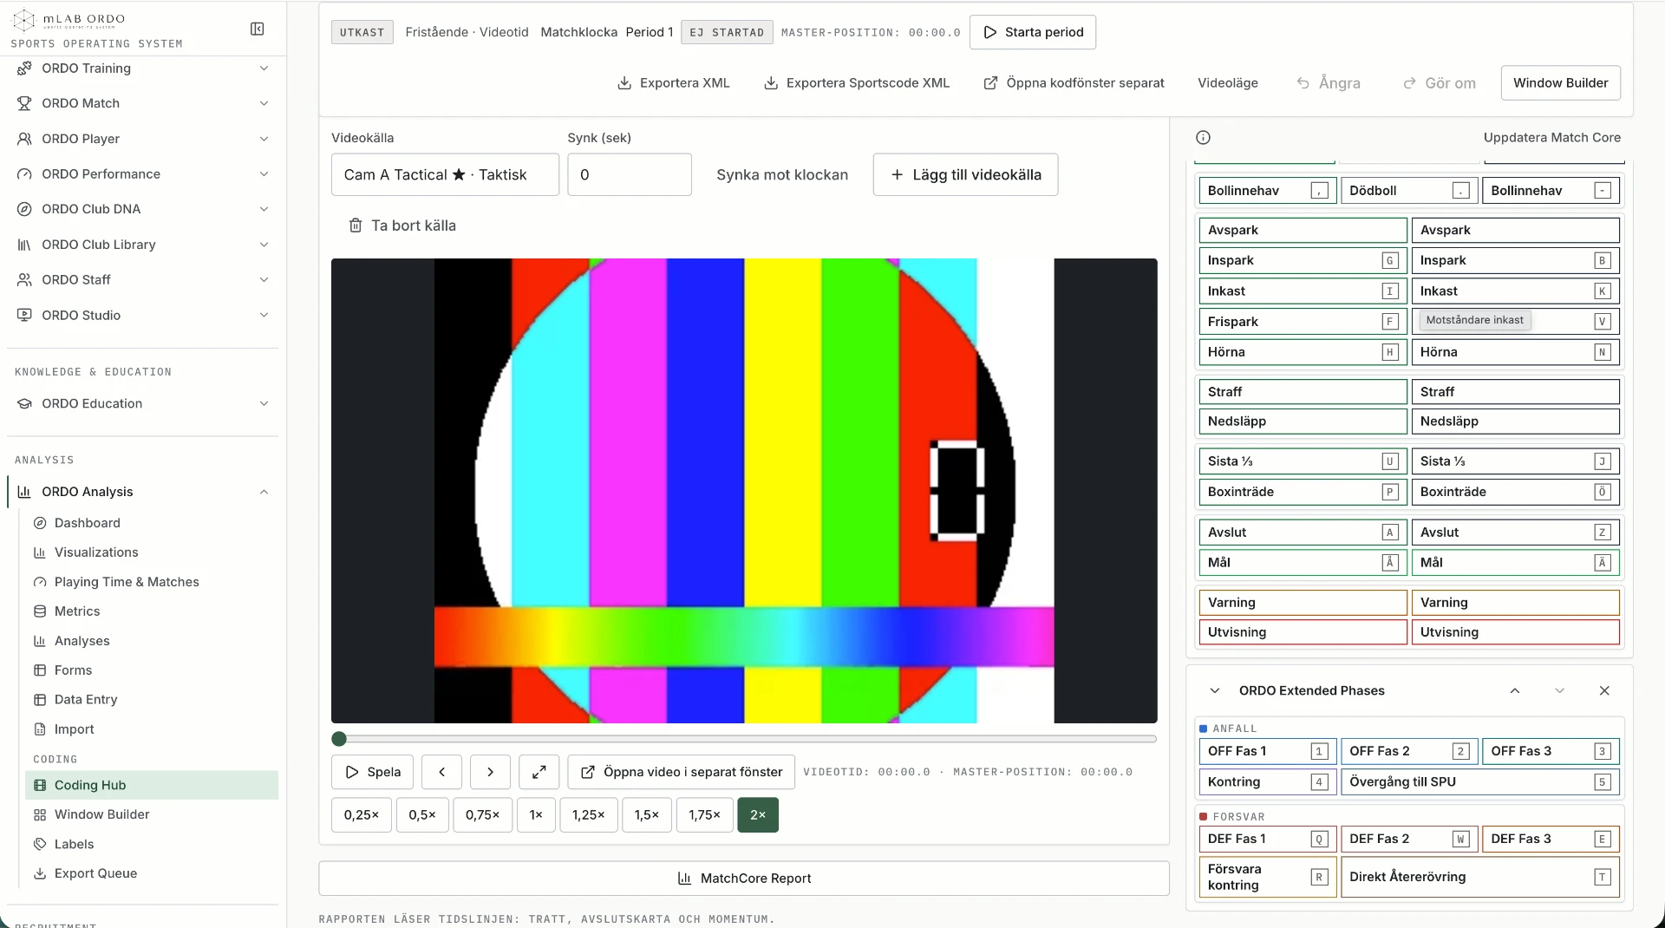This screenshot has width=1665, height=928.
Task: Click the ORDO Studio icon
Action: [24, 315]
